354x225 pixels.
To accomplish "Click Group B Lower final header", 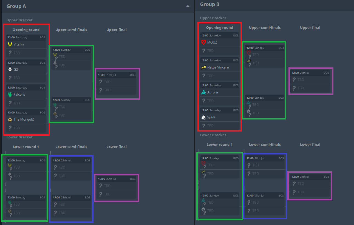I will [x=310, y=145].
